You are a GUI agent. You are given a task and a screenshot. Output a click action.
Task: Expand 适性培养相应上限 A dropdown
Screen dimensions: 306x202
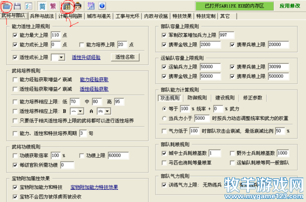(x=107, y=111)
